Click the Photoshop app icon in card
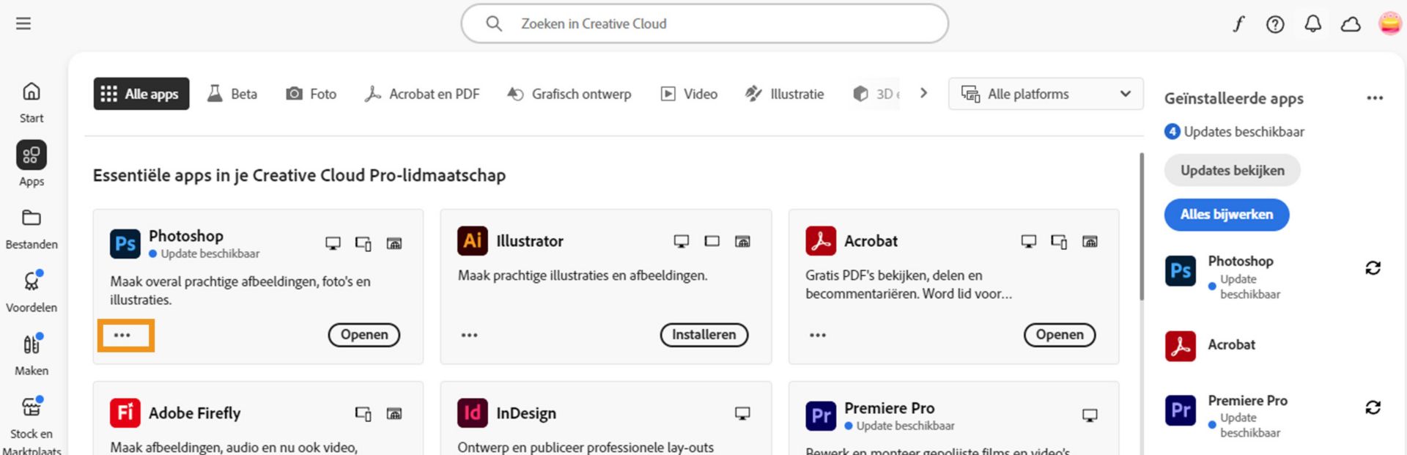Screen dimensions: 1407x455 (125, 243)
